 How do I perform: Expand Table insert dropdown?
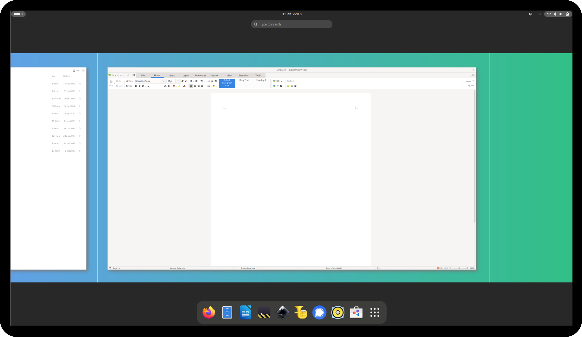[281, 81]
